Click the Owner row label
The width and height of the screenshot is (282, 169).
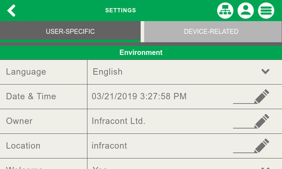19,121
